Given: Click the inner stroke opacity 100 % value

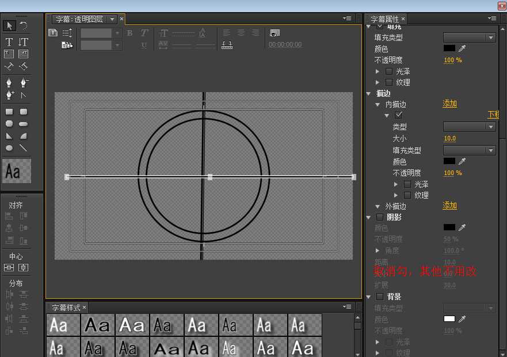Looking at the screenshot, I should click(x=453, y=173).
